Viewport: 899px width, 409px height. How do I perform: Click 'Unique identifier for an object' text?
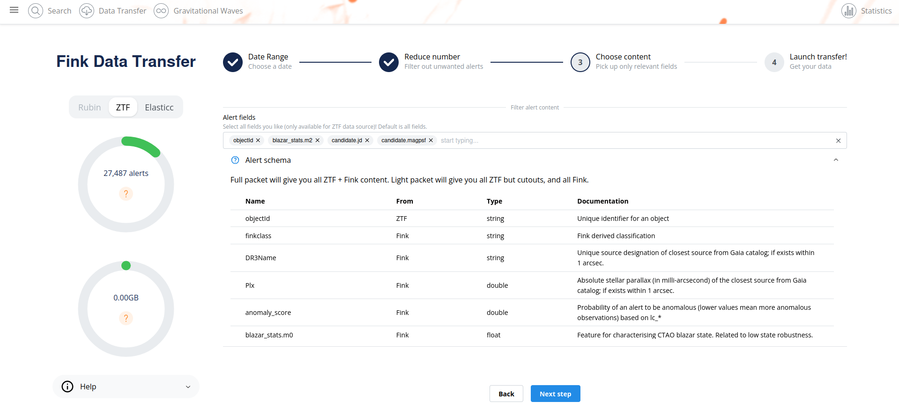coord(623,219)
